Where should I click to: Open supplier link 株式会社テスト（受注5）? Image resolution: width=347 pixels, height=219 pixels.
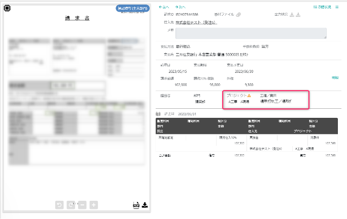tap(196, 22)
